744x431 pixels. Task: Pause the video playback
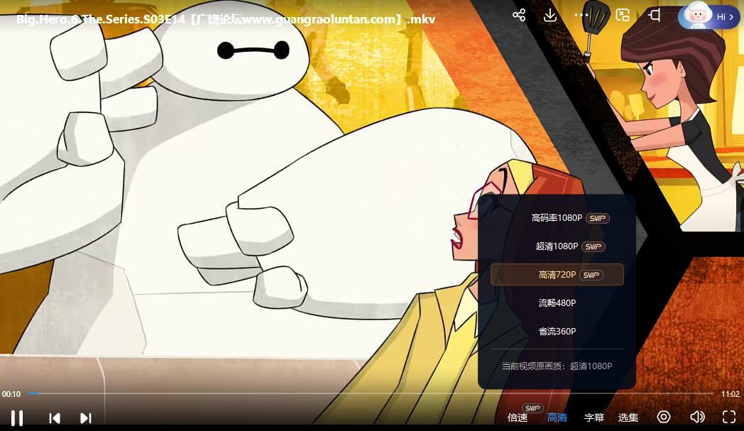17,418
